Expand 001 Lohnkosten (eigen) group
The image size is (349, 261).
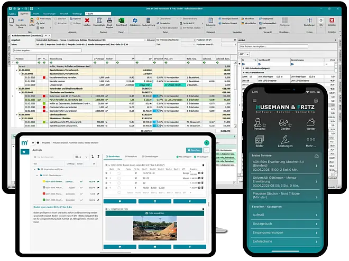click(x=243, y=69)
